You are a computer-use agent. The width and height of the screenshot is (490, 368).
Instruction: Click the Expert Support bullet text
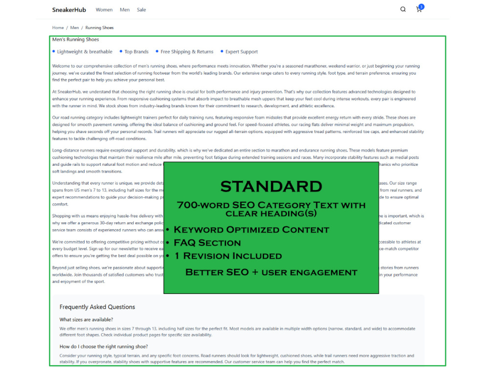pyautogui.click(x=242, y=52)
